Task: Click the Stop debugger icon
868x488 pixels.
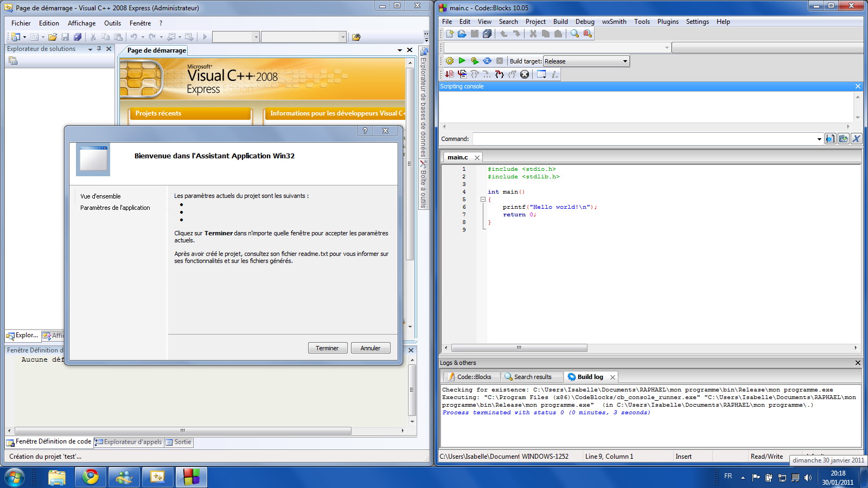Action: point(525,74)
